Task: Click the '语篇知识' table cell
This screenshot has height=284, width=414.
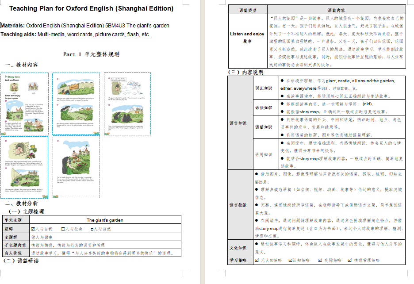Action: [x=266, y=127]
